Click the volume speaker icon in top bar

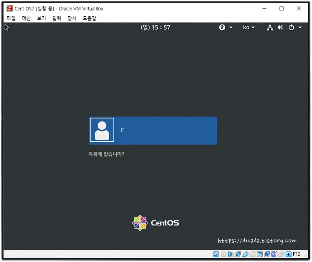(280, 28)
